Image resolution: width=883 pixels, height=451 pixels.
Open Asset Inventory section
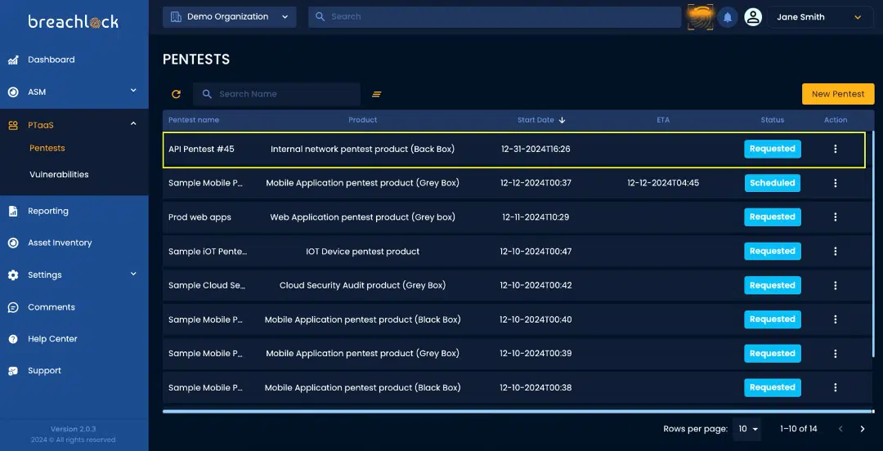pos(60,243)
